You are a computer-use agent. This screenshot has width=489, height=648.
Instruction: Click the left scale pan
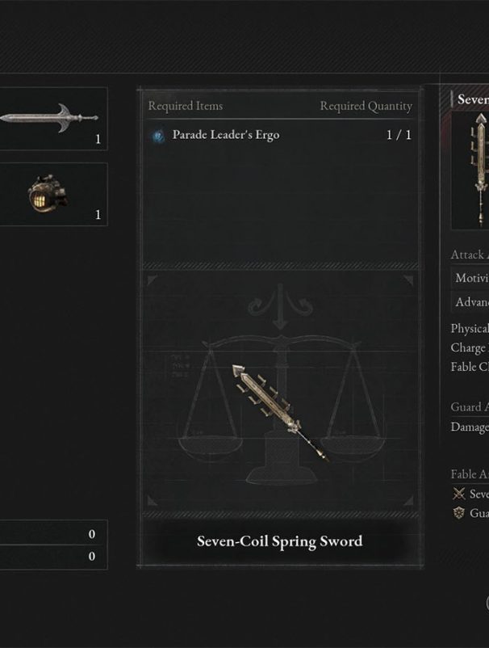point(211,447)
